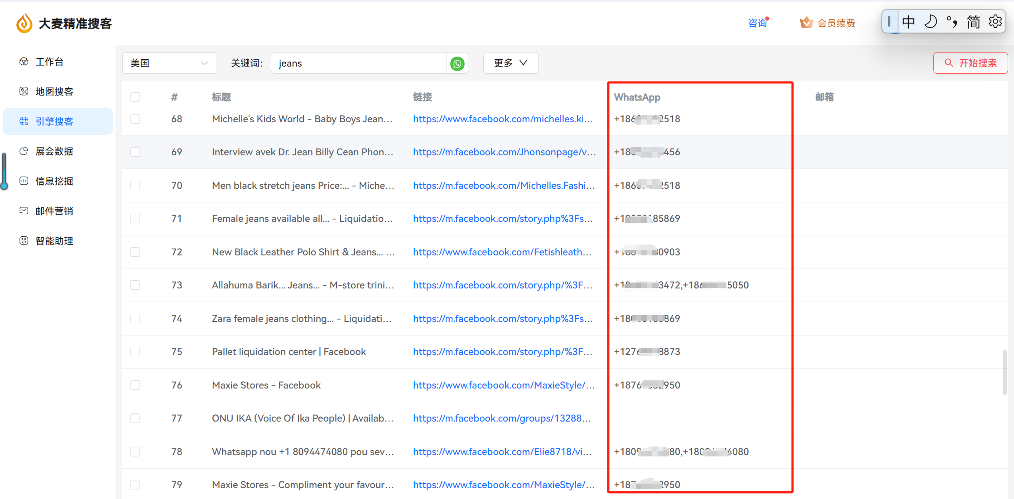Click the vertical scrollbar on the results table

(1004, 372)
